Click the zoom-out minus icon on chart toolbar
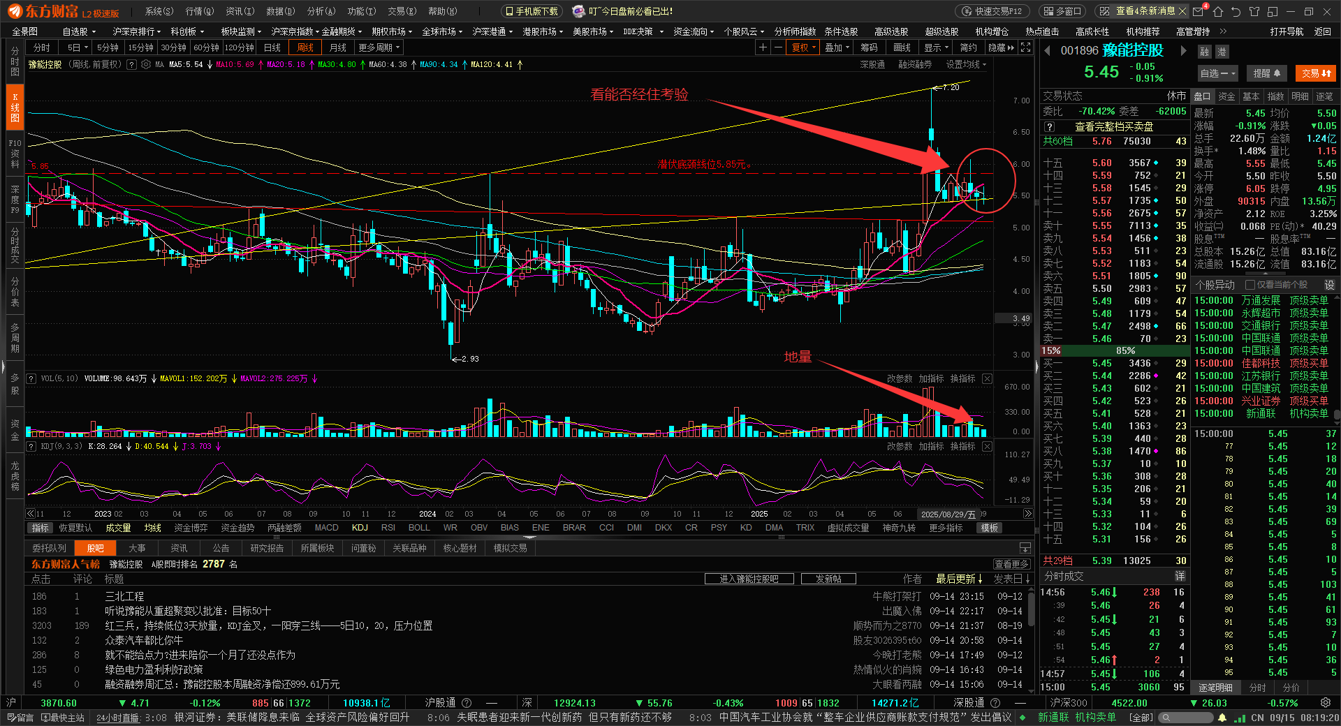 (x=777, y=47)
